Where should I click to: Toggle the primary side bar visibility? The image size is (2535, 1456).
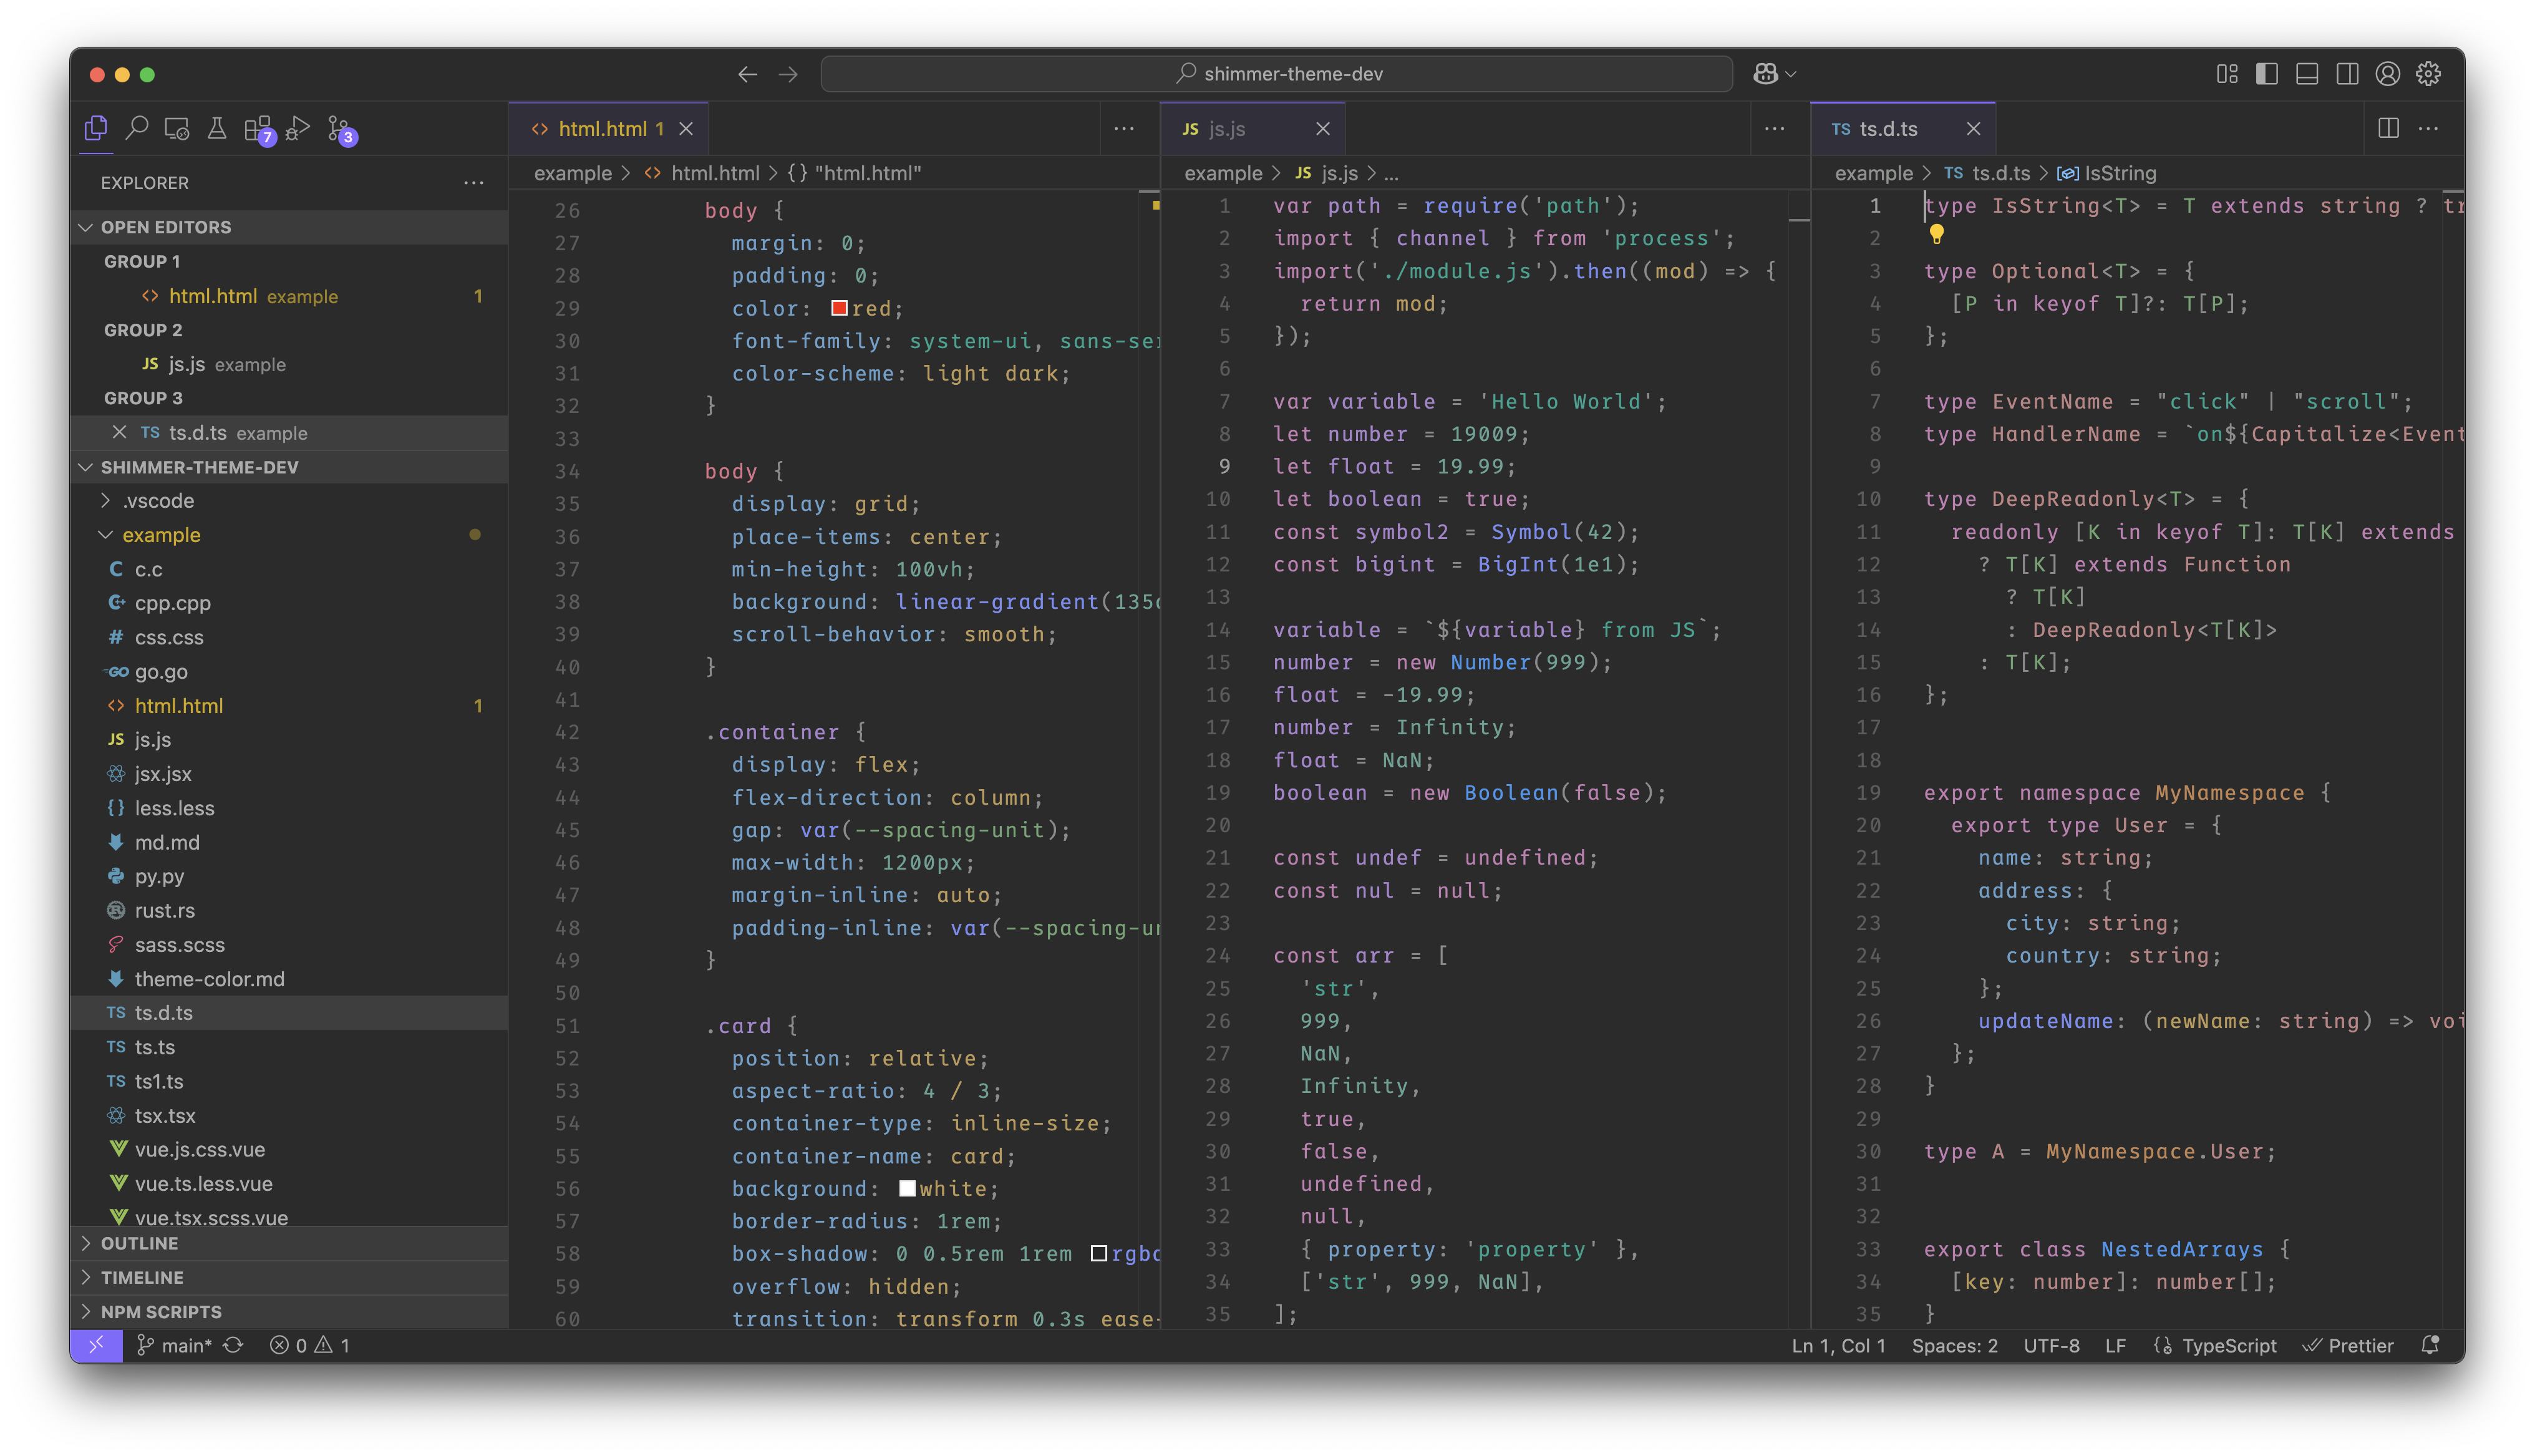click(2266, 74)
